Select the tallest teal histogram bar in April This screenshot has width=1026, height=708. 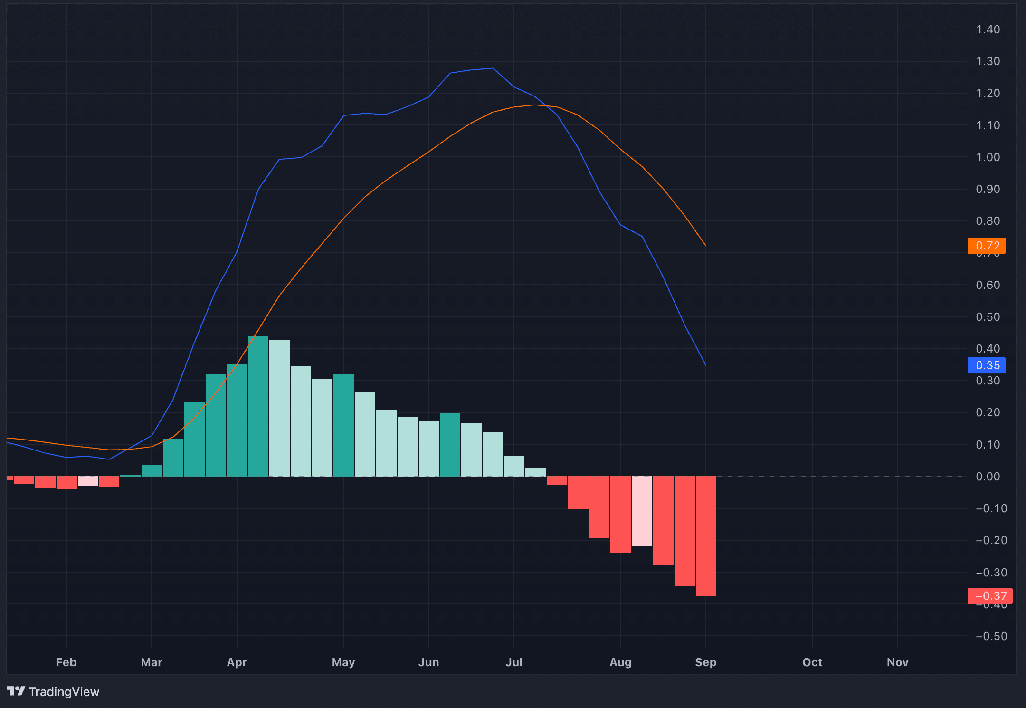point(258,406)
